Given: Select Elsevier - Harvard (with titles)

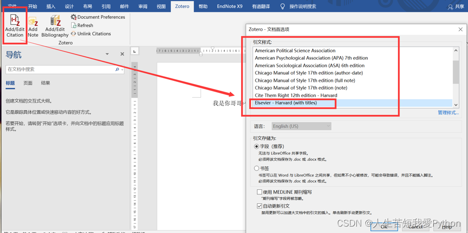Looking at the screenshot, I should (x=352, y=103).
